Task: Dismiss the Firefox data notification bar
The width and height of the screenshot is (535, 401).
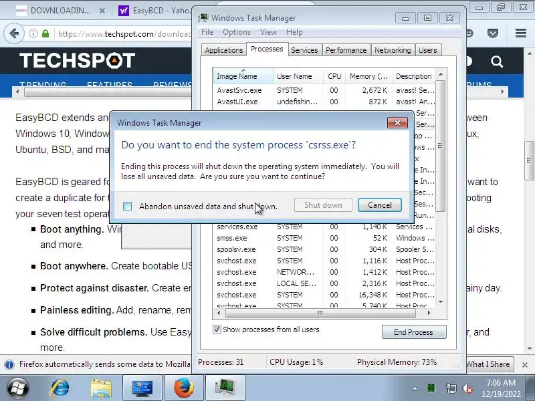Action: coord(525,365)
